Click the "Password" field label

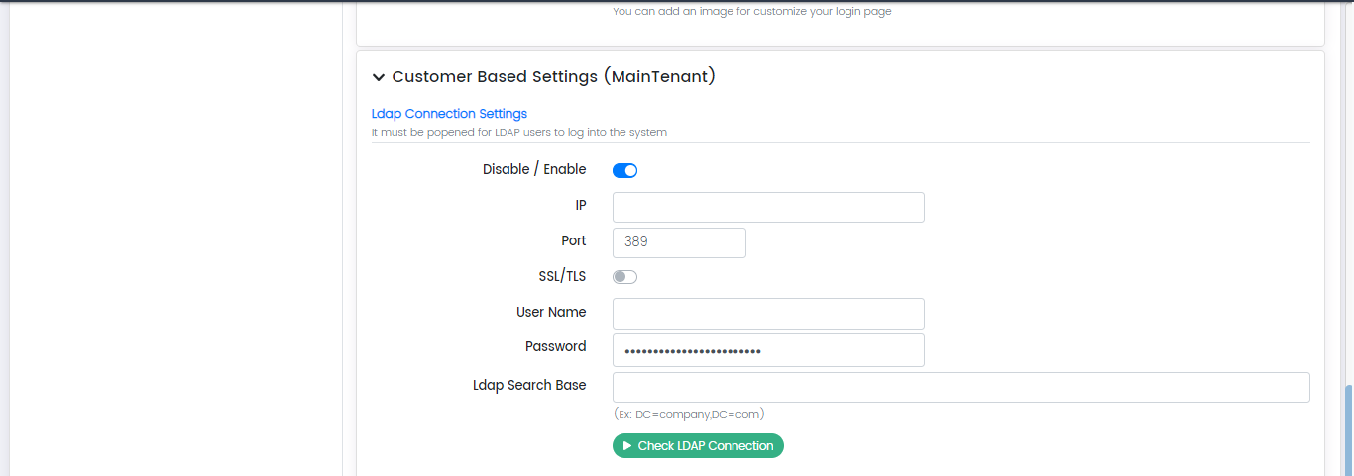555,346
